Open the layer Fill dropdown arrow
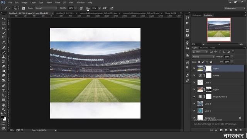The image size is (247, 139). coord(232,62)
